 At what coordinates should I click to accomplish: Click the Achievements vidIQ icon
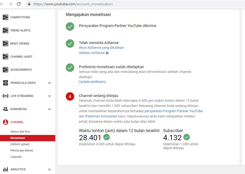pyautogui.click(x=6, y=69)
